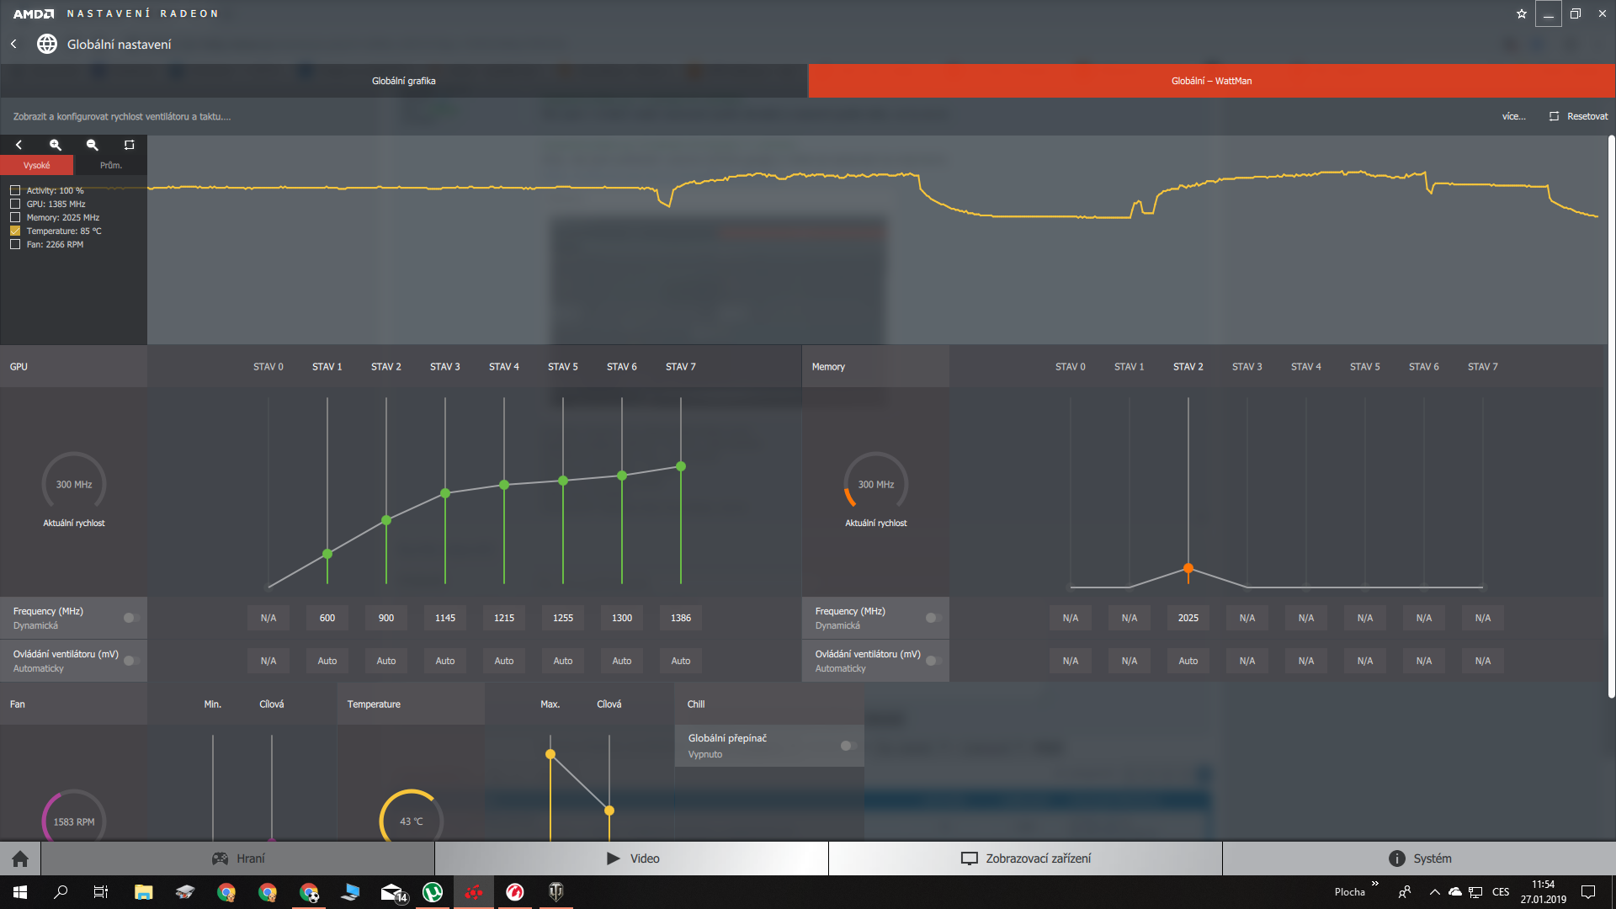This screenshot has height=909, width=1616.
Task: Go back from Globální nastavení
Action: click(x=13, y=44)
